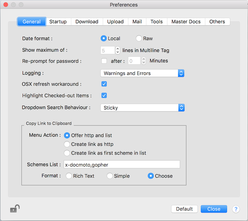Pick the Rich Text format option
The image size is (248, 221).
(x=69, y=176)
